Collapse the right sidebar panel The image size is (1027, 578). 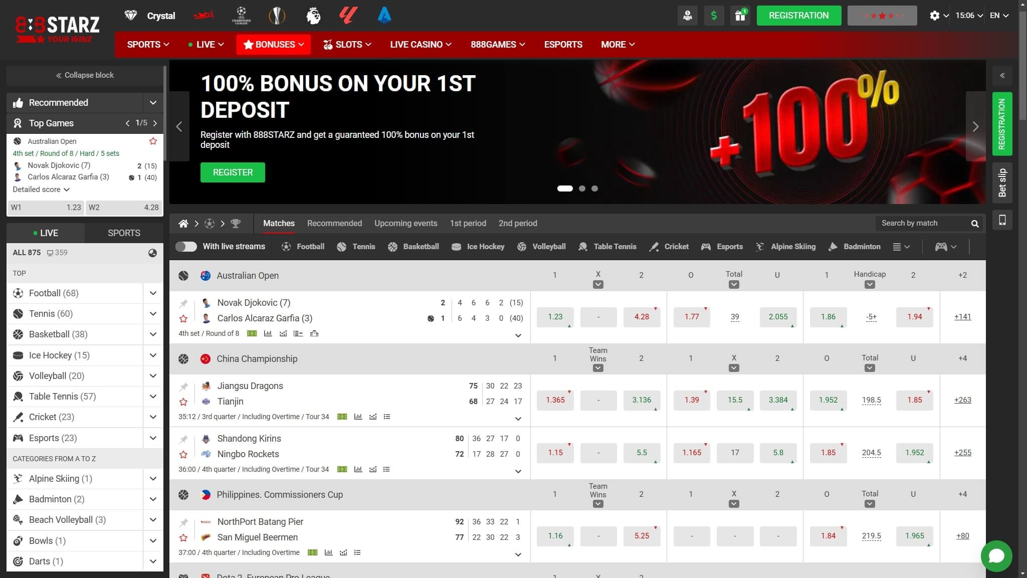pyautogui.click(x=1002, y=76)
